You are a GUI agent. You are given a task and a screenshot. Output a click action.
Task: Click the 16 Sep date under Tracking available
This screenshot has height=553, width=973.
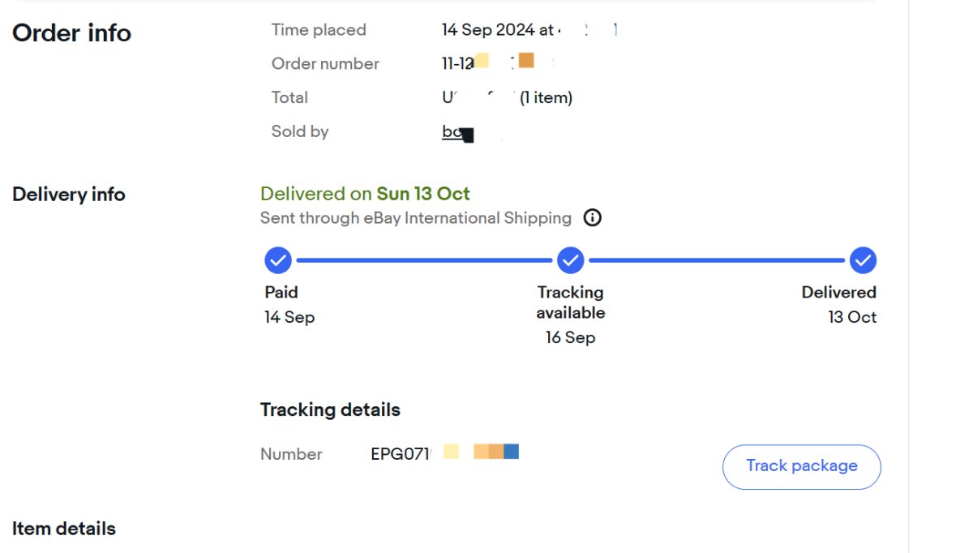[570, 337]
